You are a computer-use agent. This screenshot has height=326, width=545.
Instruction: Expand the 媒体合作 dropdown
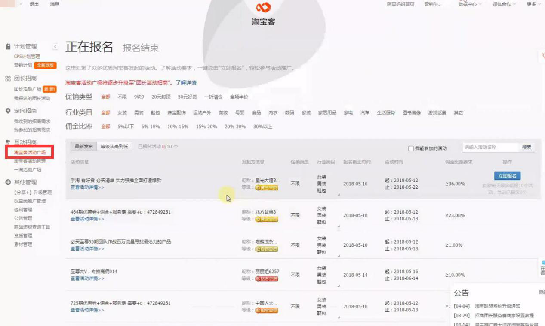[x=504, y=4]
